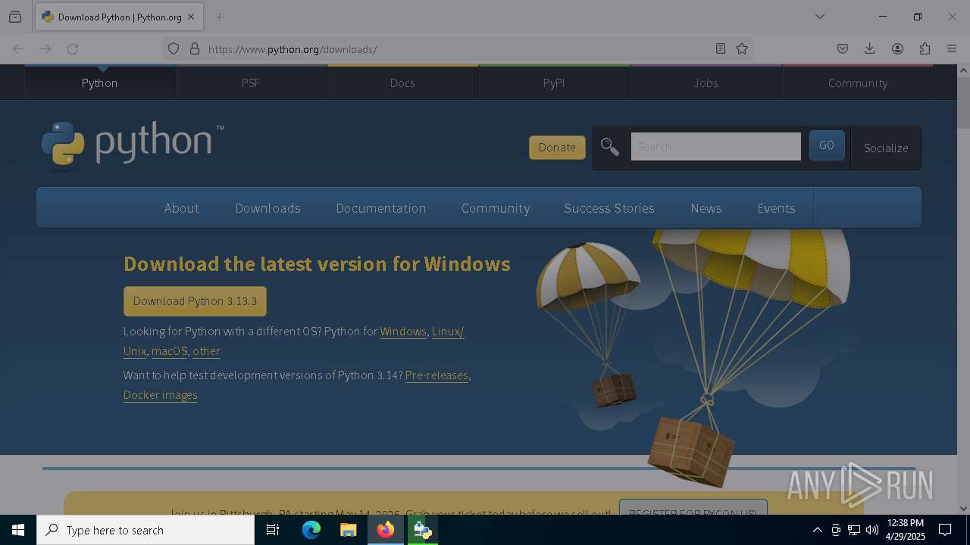Click Firefox taskbar icon

point(386,530)
